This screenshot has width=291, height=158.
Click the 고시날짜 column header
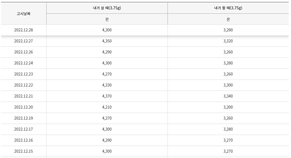[24, 14]
